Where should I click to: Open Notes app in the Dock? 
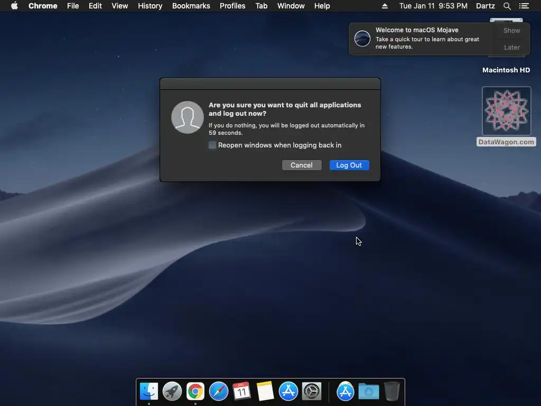click(265, 391)
